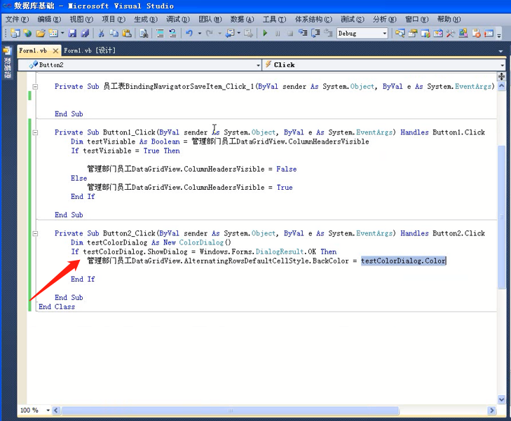
Task: Click the Break All pause icon
Action: [x=278, y=33]
